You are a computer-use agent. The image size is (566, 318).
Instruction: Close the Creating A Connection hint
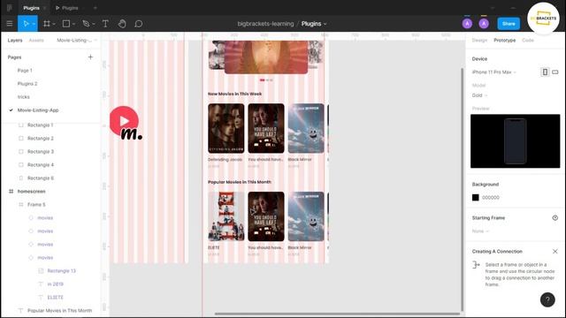tap(555, 251)
